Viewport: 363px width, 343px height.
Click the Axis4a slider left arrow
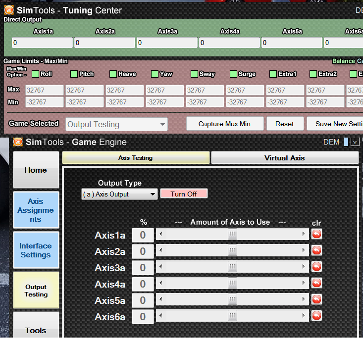(160, 283)
